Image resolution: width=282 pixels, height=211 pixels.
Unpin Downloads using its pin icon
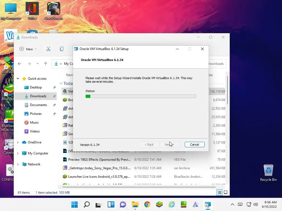point(54,96)
